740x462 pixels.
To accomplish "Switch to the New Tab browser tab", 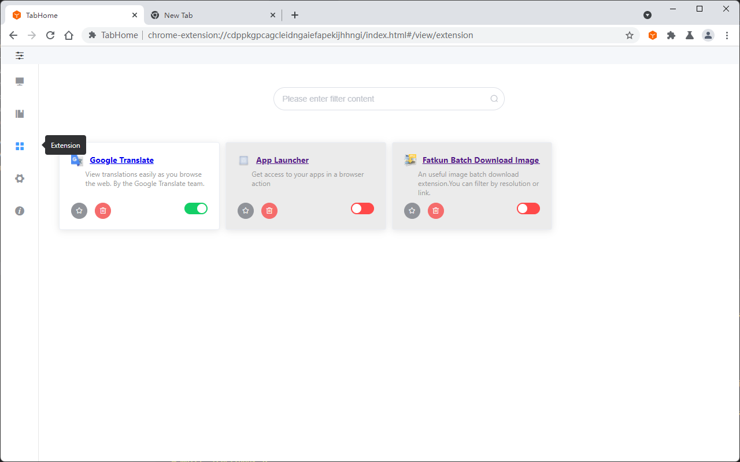I will [208, 15].
